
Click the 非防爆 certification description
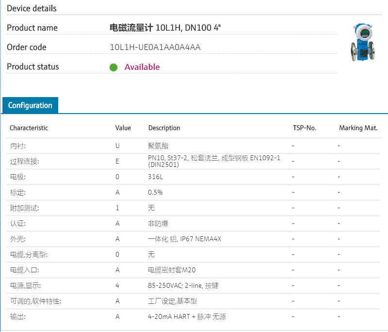coord(158,223)
